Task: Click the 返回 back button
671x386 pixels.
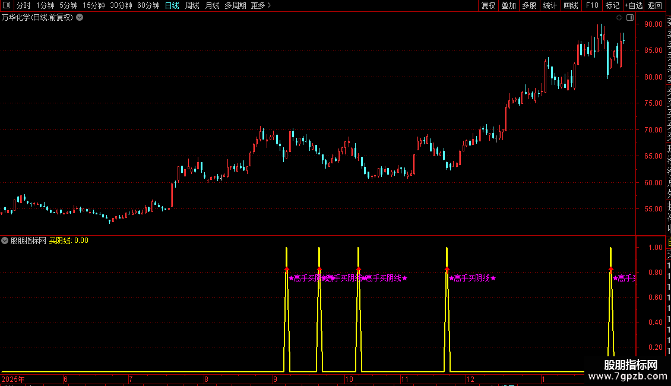Action: (x=655, y=5)
